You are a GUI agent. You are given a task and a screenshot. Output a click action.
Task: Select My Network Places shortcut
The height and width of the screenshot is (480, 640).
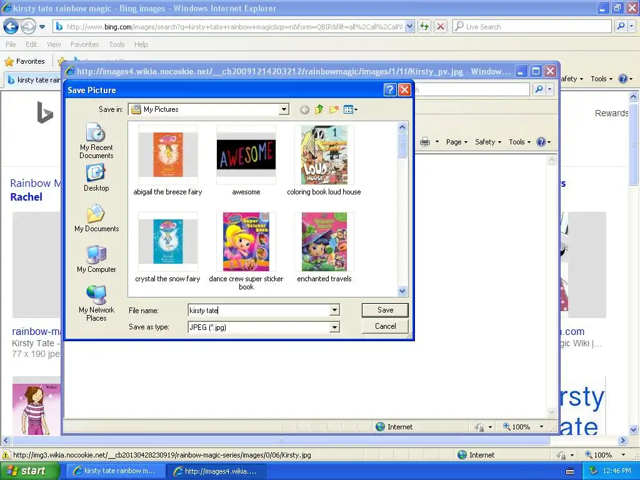96,303
